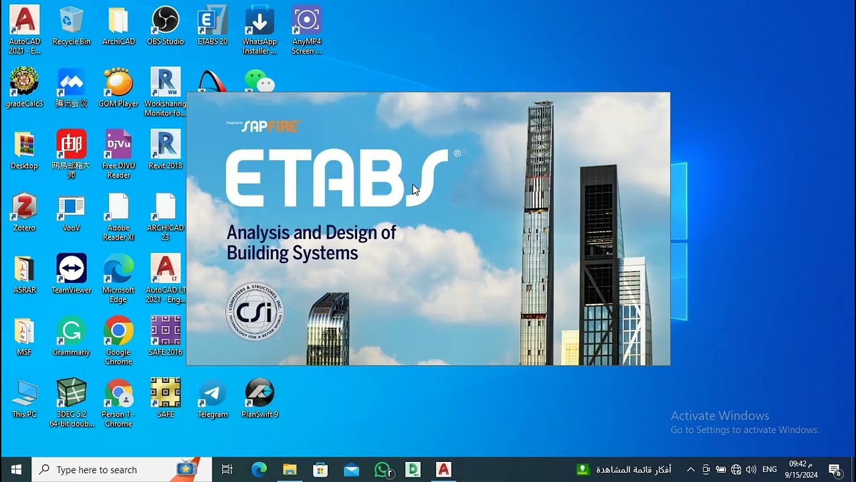Screen dimensions: 856x482
Task: Check the battery status icon
Action: 721,470
